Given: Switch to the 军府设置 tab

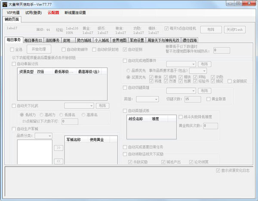Looking at the screenshot, I should tap(137, 40).
